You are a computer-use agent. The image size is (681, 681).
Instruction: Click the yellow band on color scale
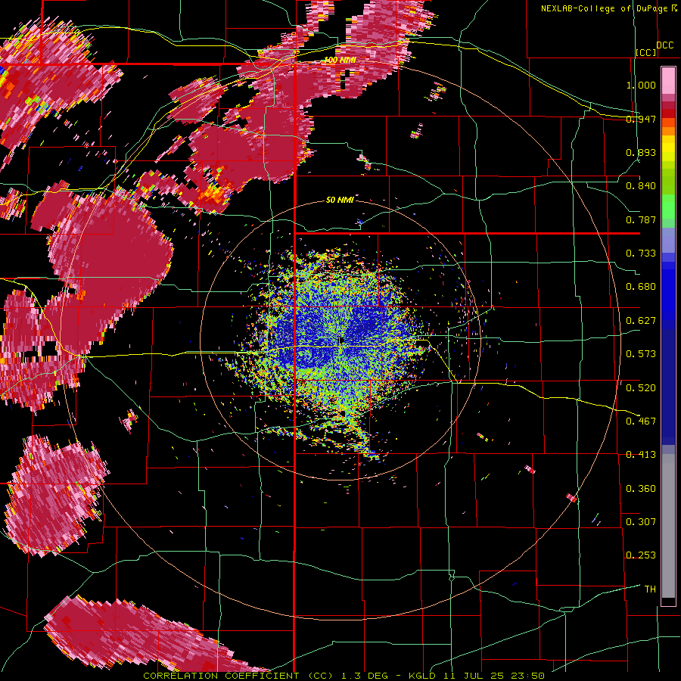tap(668, 149)
